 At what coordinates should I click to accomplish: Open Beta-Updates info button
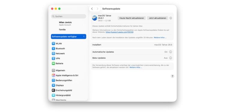click(170, 58)
